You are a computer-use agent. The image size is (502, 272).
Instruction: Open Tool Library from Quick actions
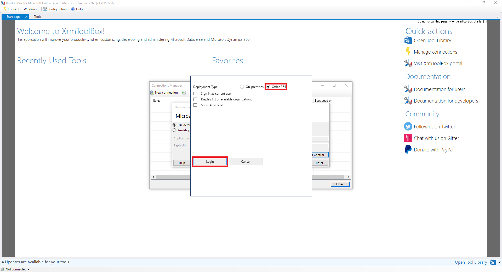click(432, 41)
